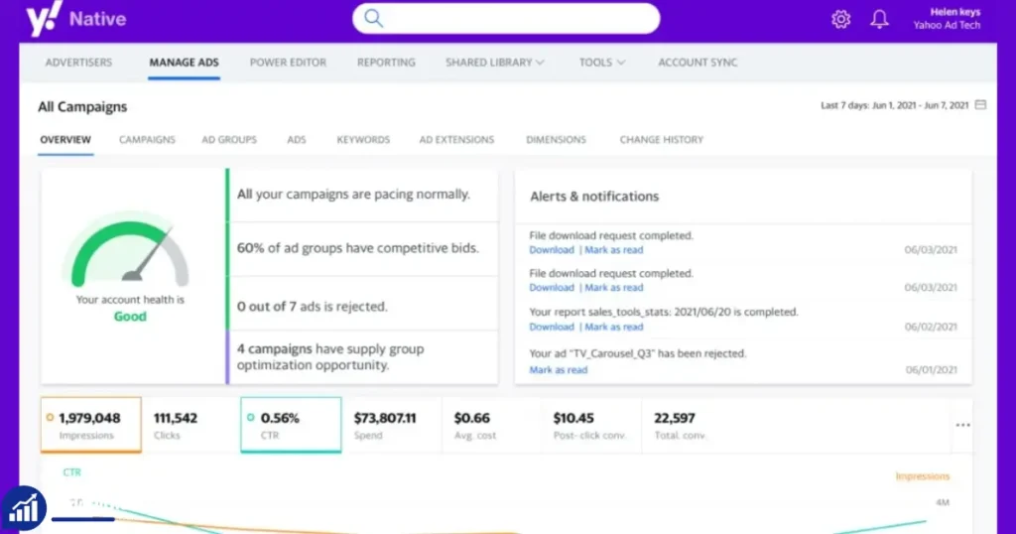The height and width of the screenshot is (534, 1016).
Task: Click the bar chart badge icon
Action: (24, 509)
